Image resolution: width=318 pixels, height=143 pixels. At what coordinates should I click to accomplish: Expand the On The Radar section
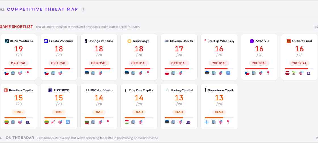point(2,138)
